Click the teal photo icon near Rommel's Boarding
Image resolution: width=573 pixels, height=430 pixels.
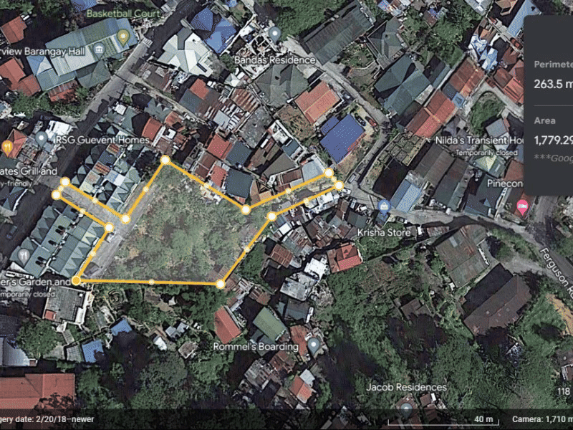(312, 343)
